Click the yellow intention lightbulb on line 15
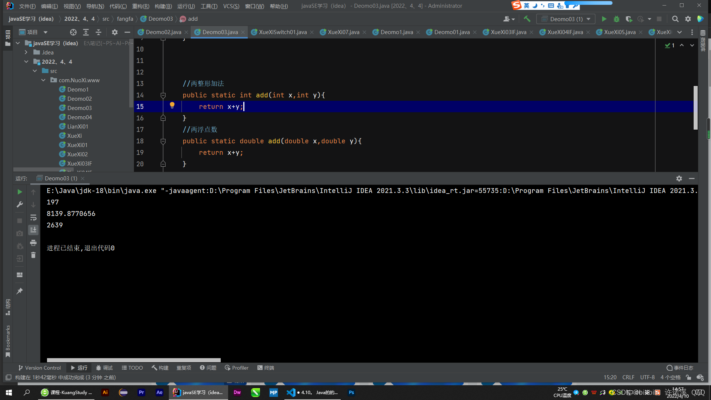Screen dimensions: 711x400 (172, 105)
